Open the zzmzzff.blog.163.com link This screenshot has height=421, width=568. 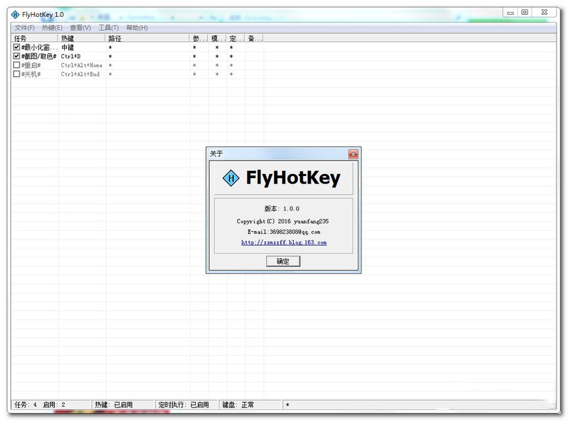click(284, 242)
